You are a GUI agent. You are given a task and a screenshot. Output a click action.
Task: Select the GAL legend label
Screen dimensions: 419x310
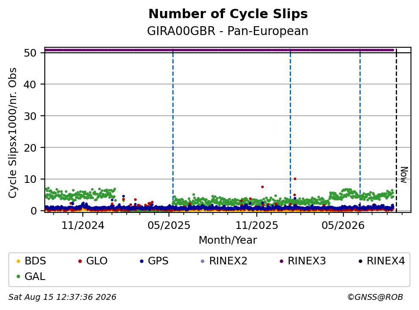[35, 277]
